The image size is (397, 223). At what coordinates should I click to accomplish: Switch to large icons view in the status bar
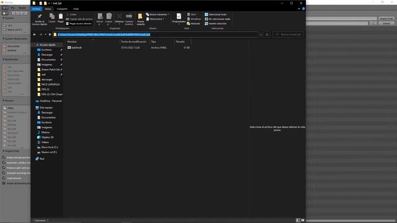coord(303,221)
